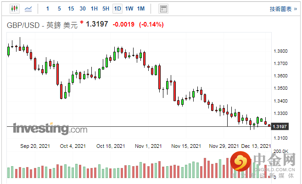This screenshot has width=302, height=184.
Task: Click the (-0.14%) percent change
Action: tap(151, 24)
